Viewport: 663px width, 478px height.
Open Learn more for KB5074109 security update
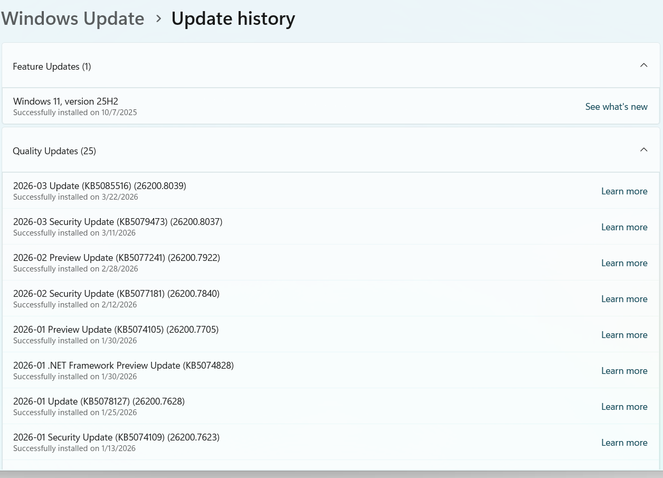click(x=624, y=443)
